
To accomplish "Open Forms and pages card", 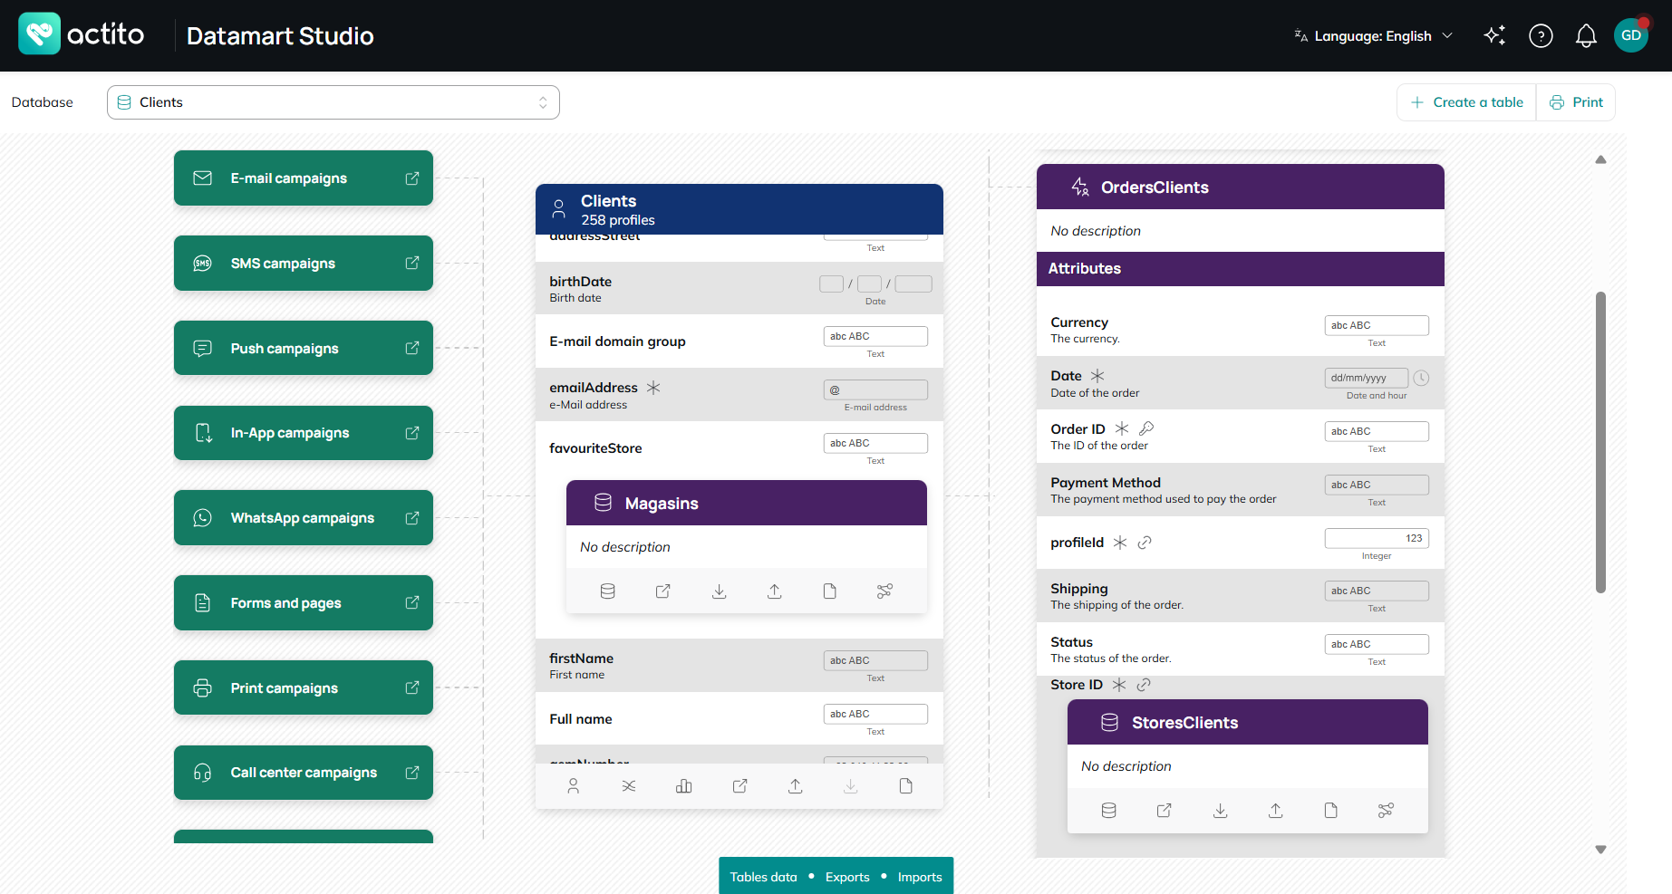I will pyautogui.click(x=304, y=603).
